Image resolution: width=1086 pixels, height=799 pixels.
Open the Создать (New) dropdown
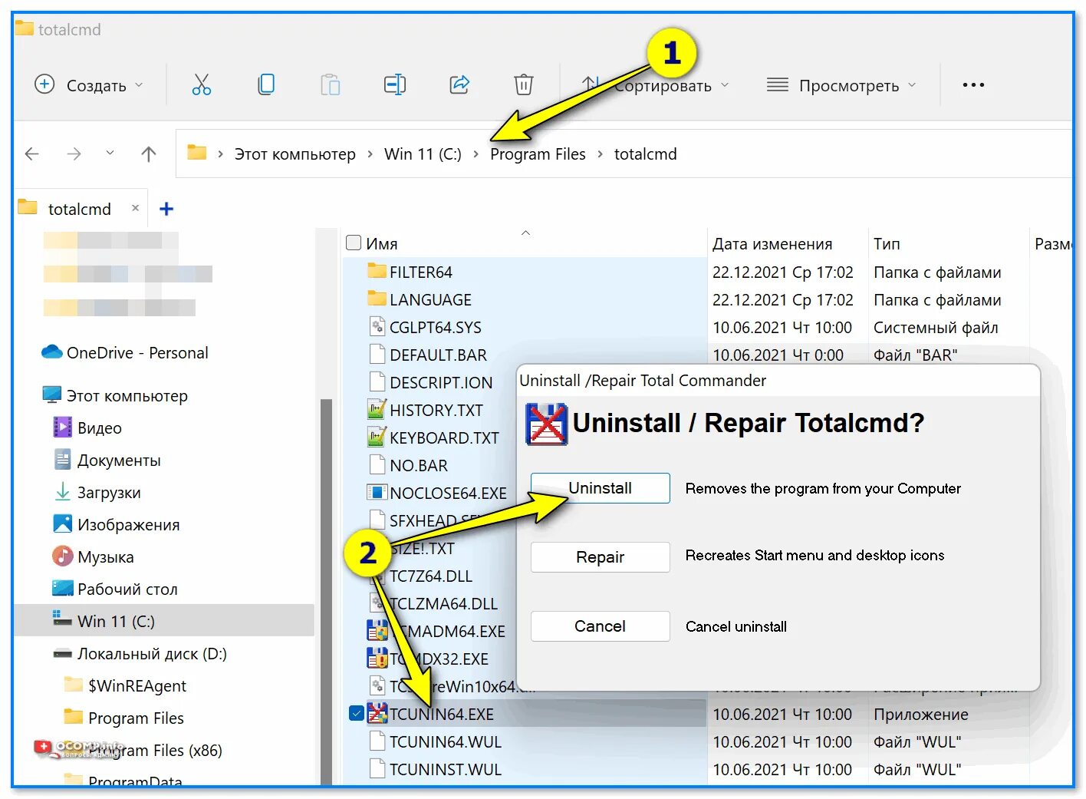pyautogui.click(x=89, y=85)
